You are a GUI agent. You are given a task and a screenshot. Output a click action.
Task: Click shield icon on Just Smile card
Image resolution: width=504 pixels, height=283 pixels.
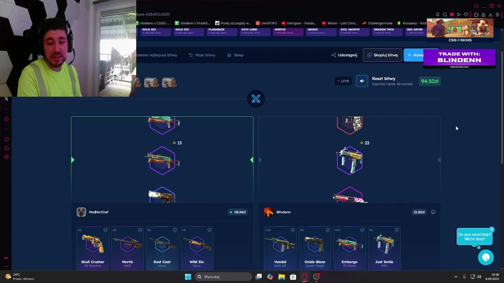point(397,230)
